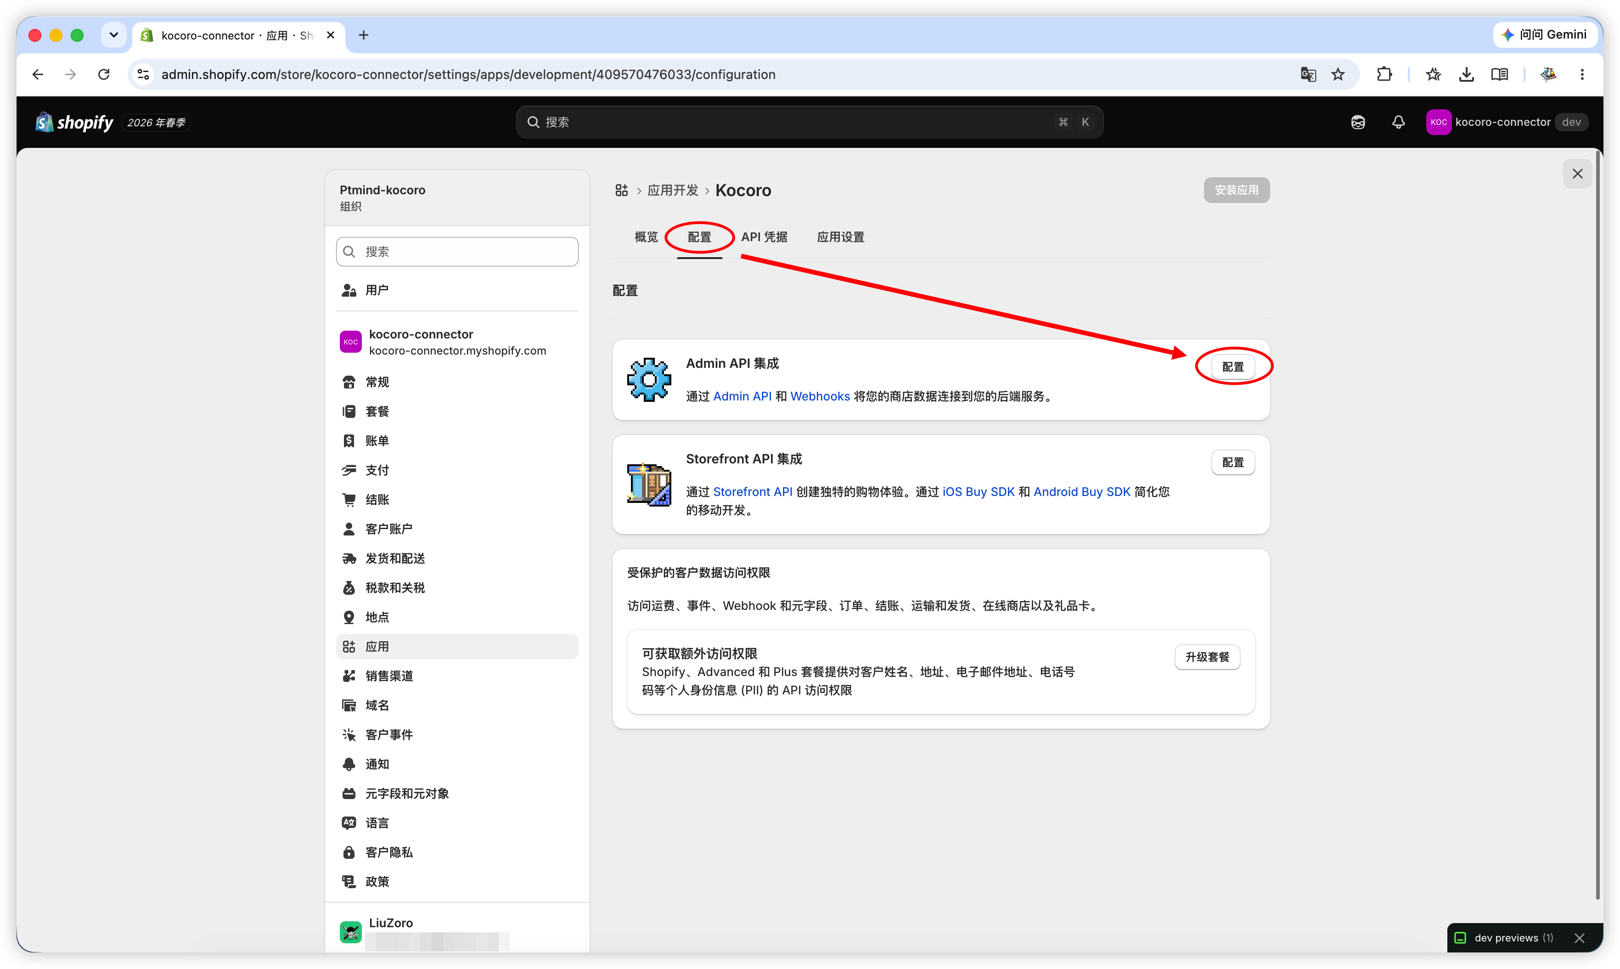
Task: Open 套餐 settings
Action: [457, 411]
